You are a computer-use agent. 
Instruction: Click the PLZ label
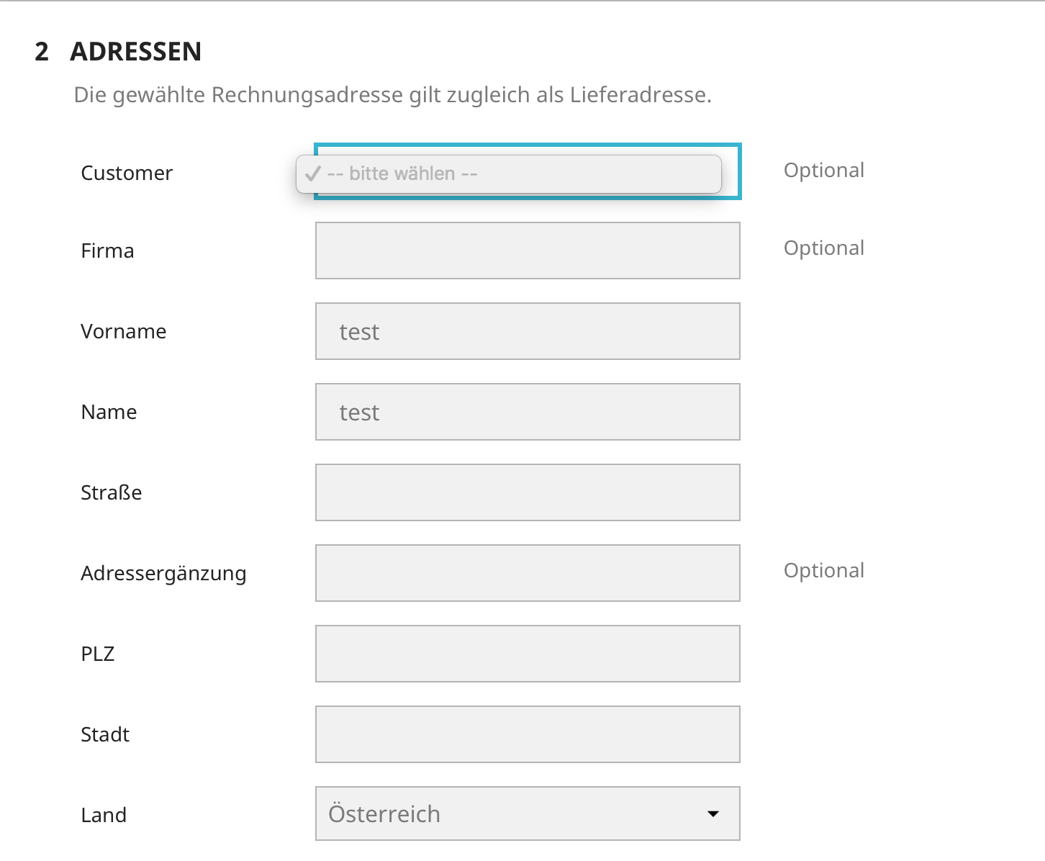tap(98, 654)
